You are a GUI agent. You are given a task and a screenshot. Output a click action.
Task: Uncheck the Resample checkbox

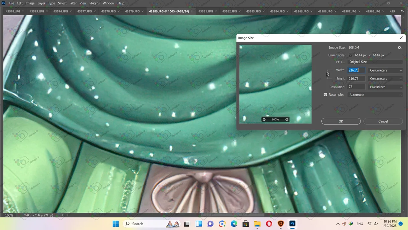tap(325, 95)
